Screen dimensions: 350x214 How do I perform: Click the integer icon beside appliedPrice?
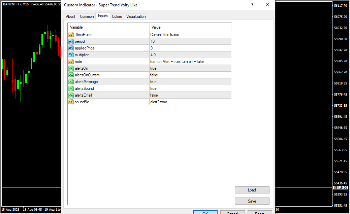pos(71,48)
